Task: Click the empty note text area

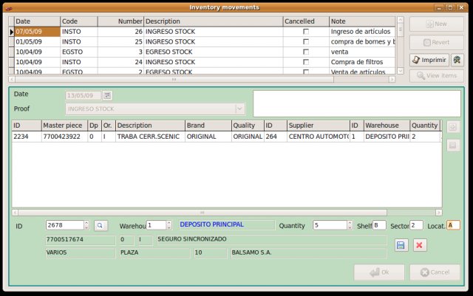Action: click(357, 103)
